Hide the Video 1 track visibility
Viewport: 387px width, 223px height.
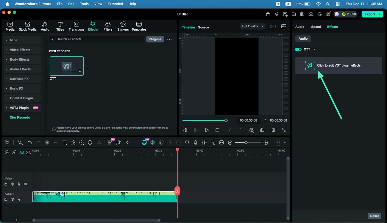pos(25,184)
